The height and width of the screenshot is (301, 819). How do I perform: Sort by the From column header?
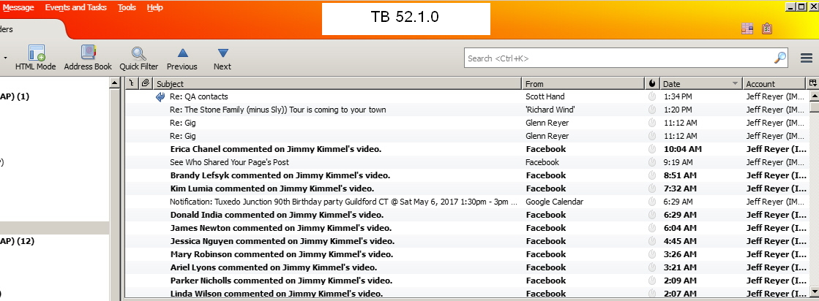(582, 83)
